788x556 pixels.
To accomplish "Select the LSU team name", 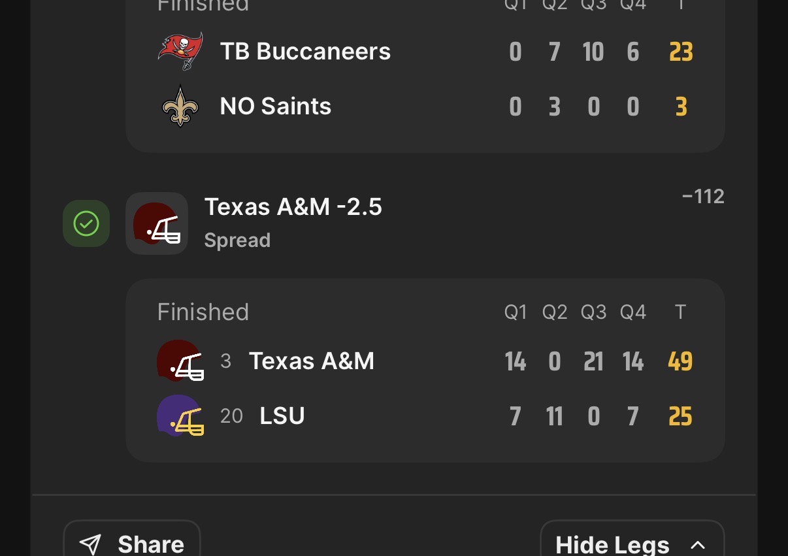I will (282, 416).
